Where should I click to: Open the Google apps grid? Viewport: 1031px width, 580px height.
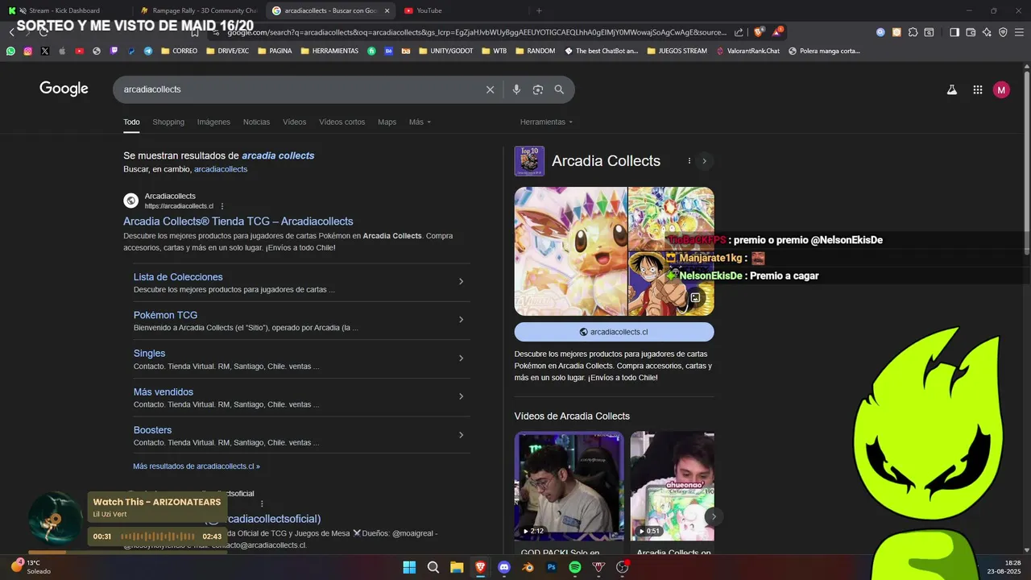(977, 90)
